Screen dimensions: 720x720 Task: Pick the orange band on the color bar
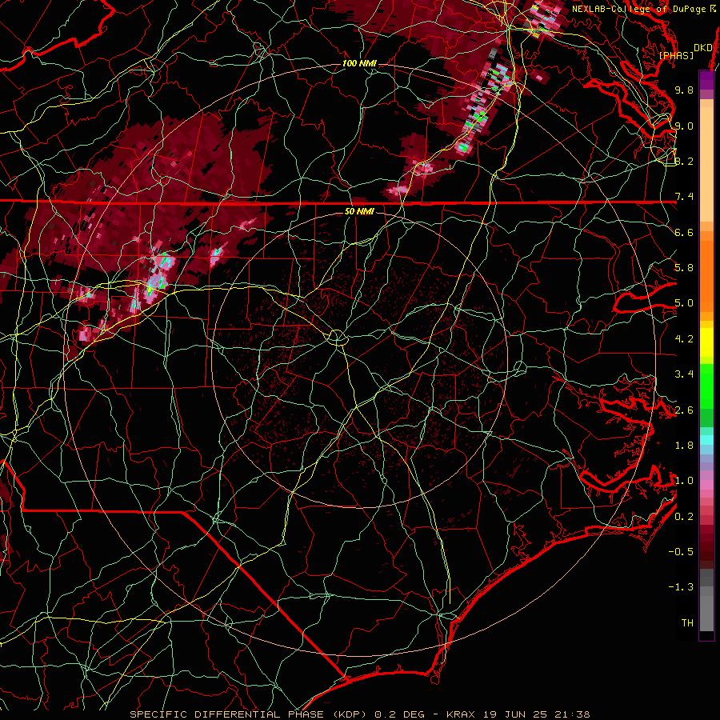click(x=706, y=272)
